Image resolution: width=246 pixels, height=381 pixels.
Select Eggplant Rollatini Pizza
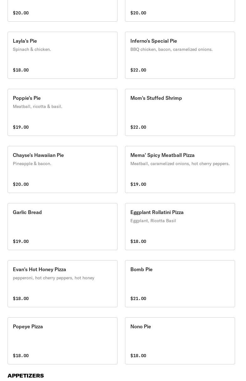(180, 227)
